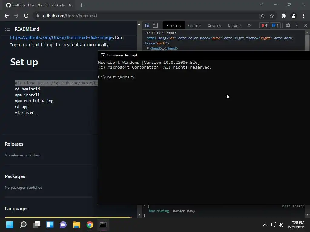Click the "npm run build-img" code line

click(x=34, y=101)
